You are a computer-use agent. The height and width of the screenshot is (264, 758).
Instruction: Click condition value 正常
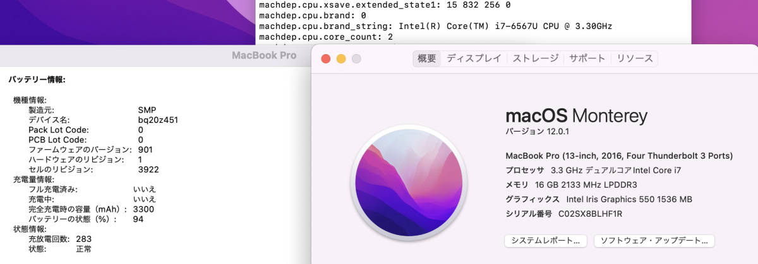[83, 249]
